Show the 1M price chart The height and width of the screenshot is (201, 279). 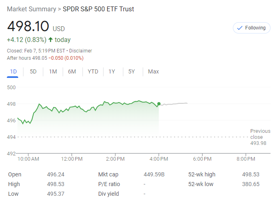pyautogui.click(x=53, y=72)
